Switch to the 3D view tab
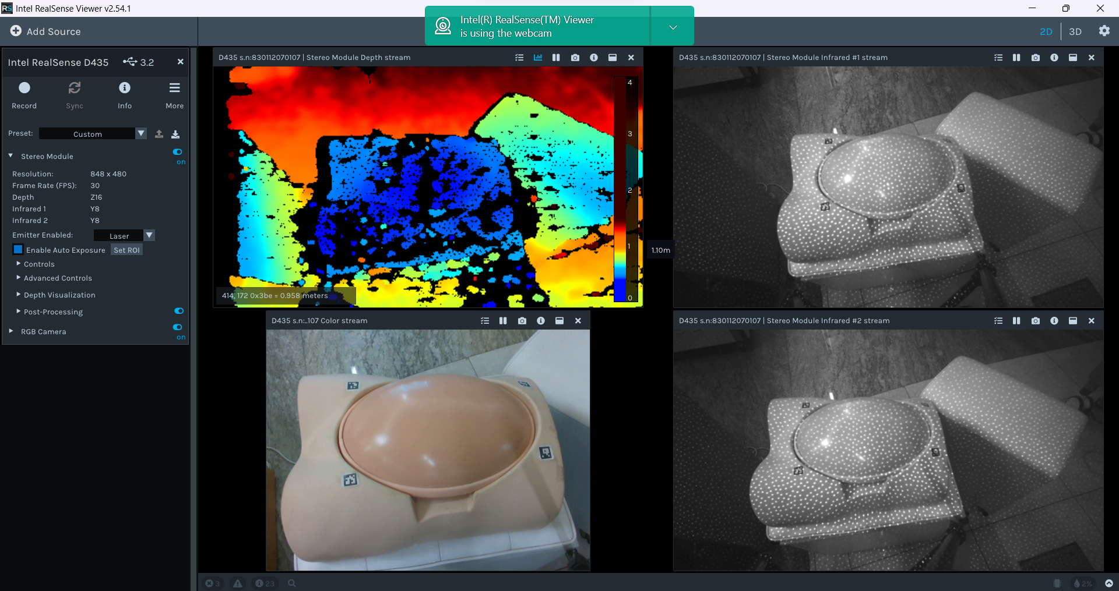The image size is (1119, 591). point(1075,31)
